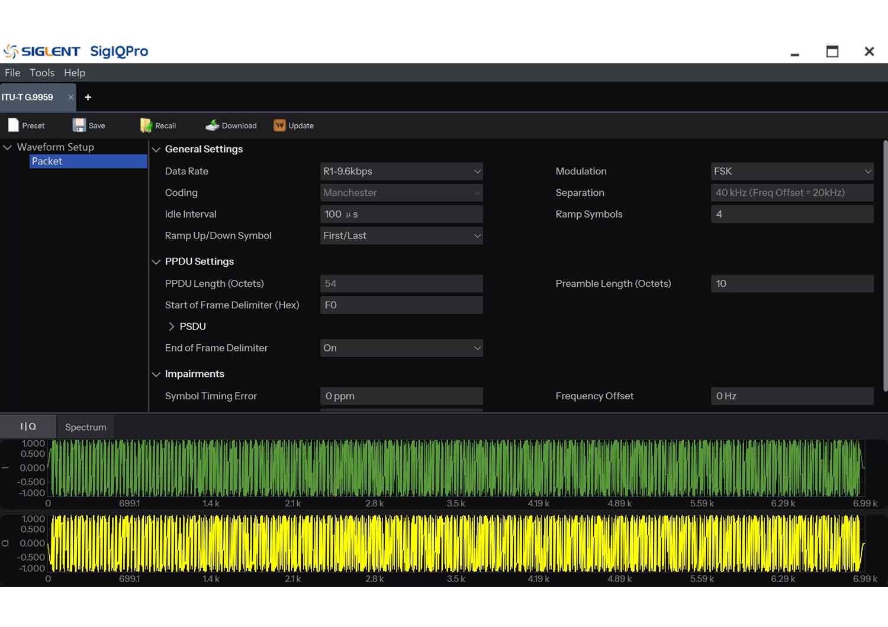Expand the PSDU section
Screen dimensions: 888x627
[172, 327]
